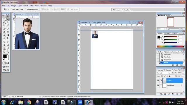The width and height of the screenshot is (187, 105).
Task: Click the red R color slider
Action: click(x=171, y=36)
